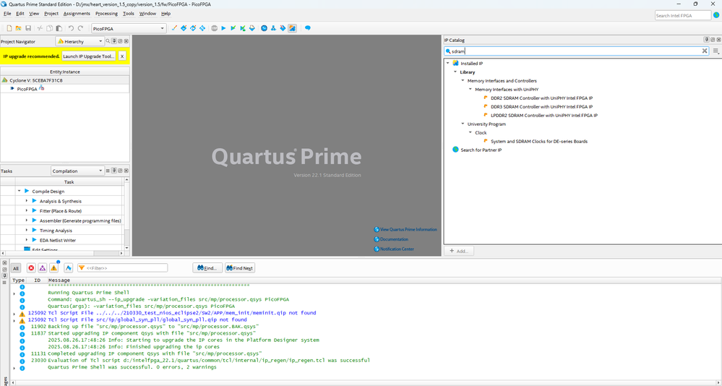Expand the Fitter (Place & Route) task
This screenshot has width=722, height=386.
tap(27, 210)
